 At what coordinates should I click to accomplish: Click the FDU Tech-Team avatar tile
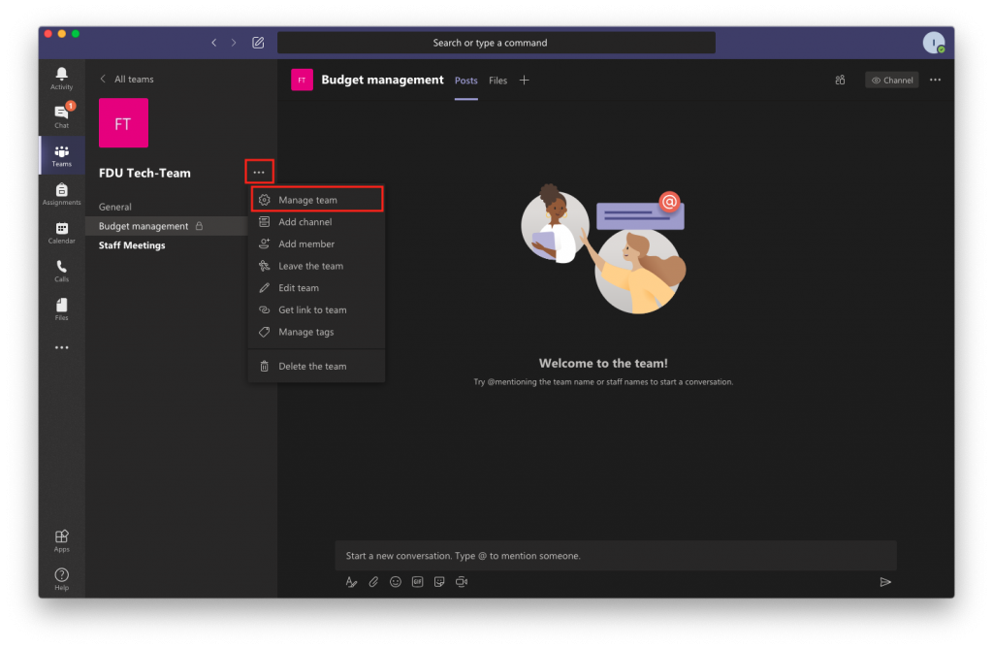pyautogui.click(x=123, y=123)
